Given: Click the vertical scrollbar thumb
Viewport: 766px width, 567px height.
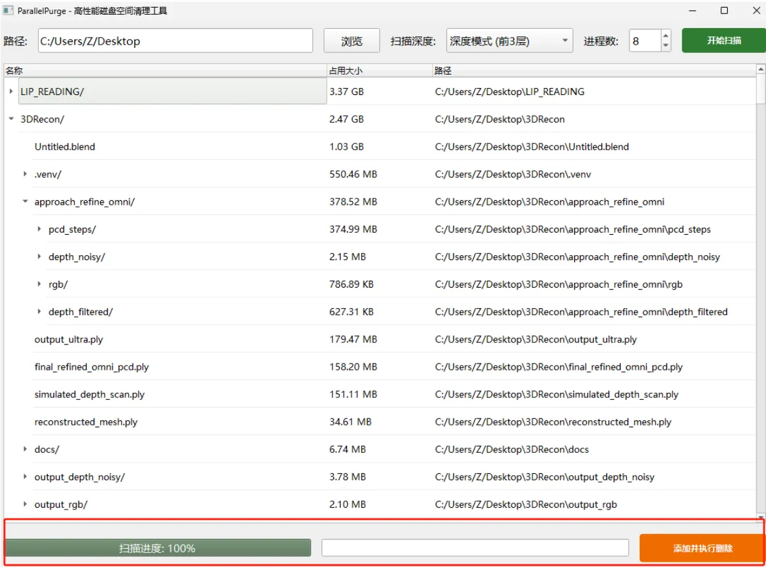Looking at the screenshot, I should click(x=760, y=89).
